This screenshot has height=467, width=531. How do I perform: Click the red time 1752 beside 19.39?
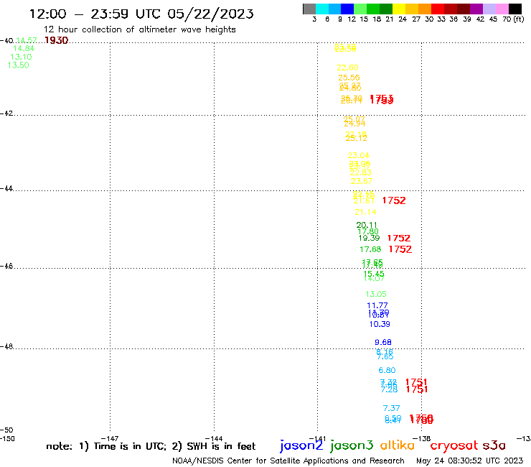point(399,239)
